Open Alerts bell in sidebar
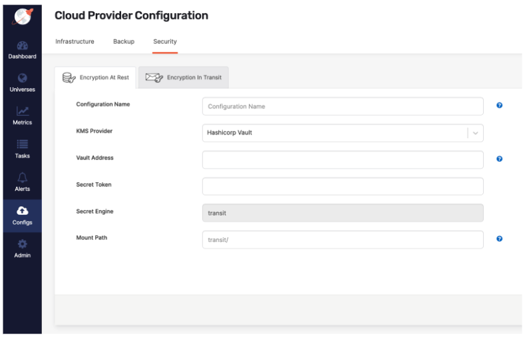The image size is (527, 339). pyautogui.click(x=22, y=177)
